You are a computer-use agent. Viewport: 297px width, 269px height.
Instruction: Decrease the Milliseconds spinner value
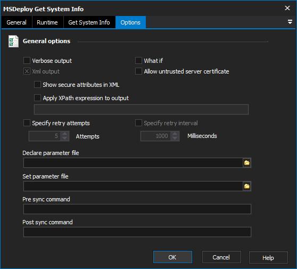coord(175,138)
